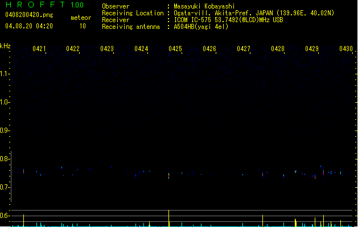
Task: Click the 0.6 kHz frequency axis label
Action: coord(5,216)
